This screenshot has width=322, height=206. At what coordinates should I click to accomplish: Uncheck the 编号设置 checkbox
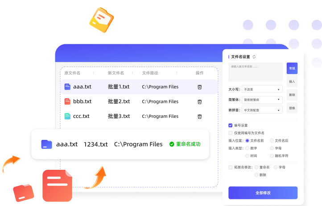231,125
